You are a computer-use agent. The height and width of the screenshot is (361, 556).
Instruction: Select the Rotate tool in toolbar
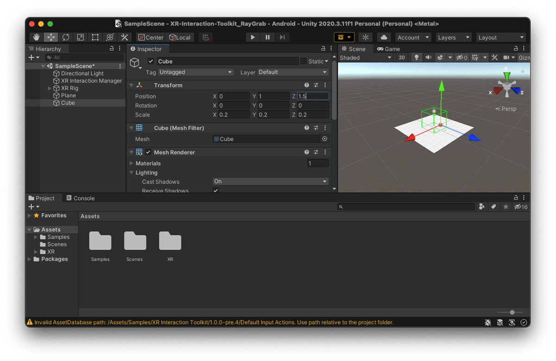65,37
